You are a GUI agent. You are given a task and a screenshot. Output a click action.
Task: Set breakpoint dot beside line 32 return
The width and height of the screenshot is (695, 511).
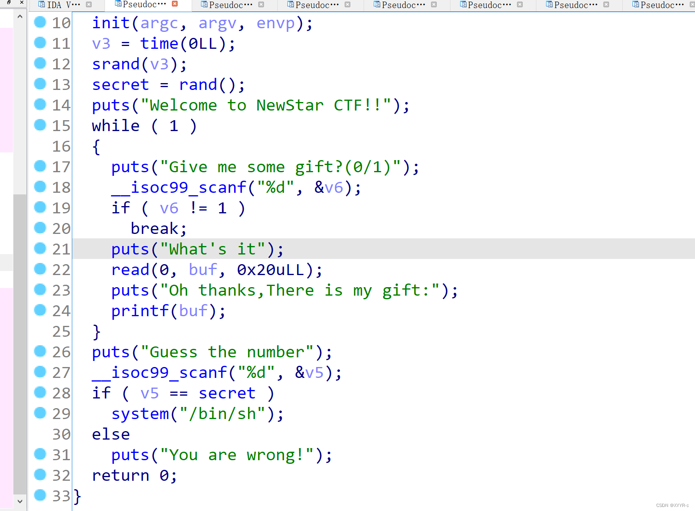(x=40, y=475)
